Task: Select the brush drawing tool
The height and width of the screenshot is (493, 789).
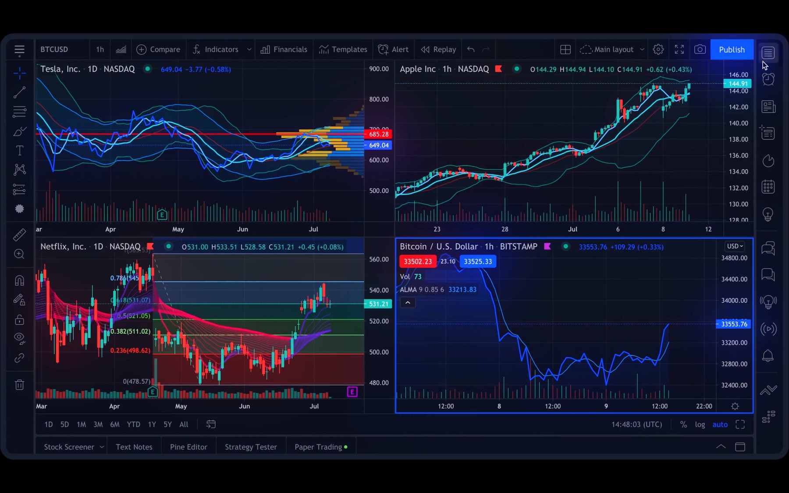Action: (x=19, y=131)
